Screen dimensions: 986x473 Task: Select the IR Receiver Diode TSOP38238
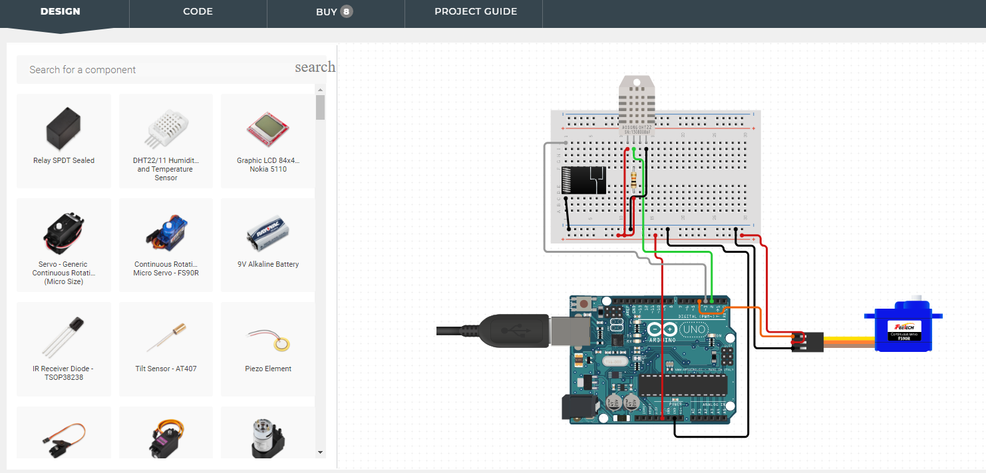point(64,349)
